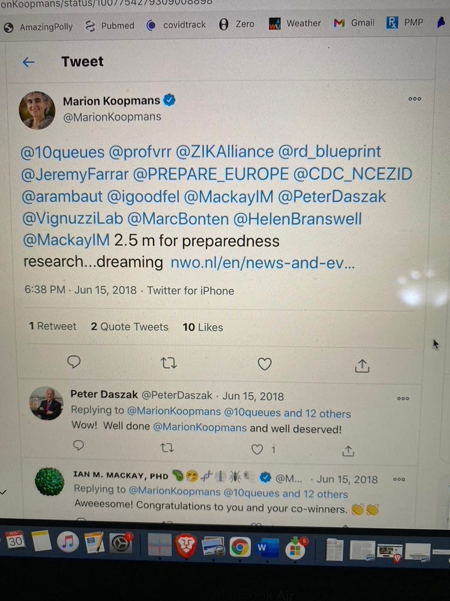Share Peter Daszak's reply
The width and height of the screenshot is (450, 601).
[348, 451]
